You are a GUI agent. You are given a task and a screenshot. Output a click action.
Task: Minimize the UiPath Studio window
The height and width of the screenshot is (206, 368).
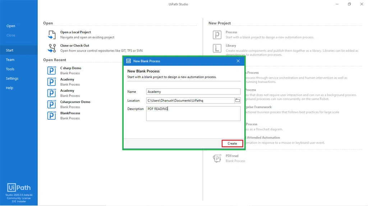point(337,4)
